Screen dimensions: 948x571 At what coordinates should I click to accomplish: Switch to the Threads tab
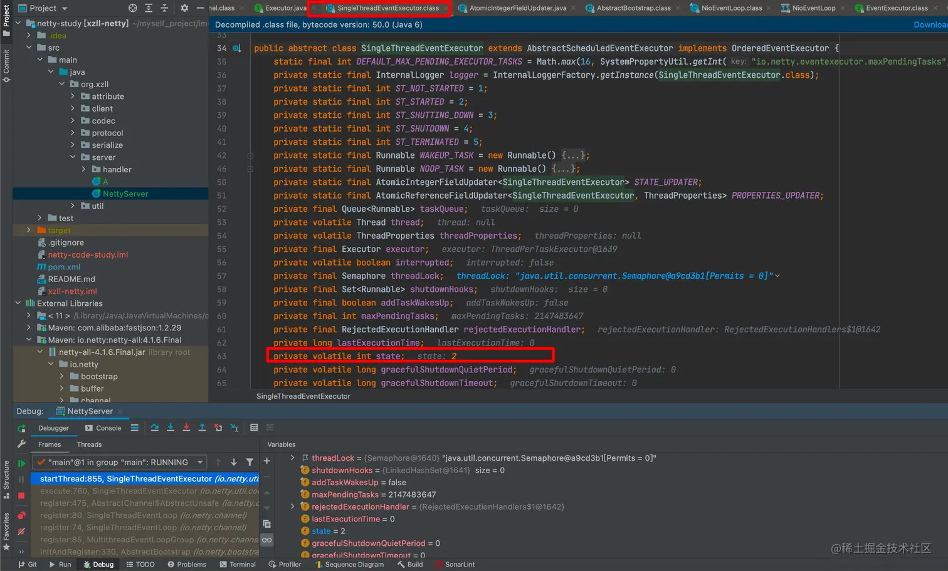pyautogui.click(x=89, y=444)
